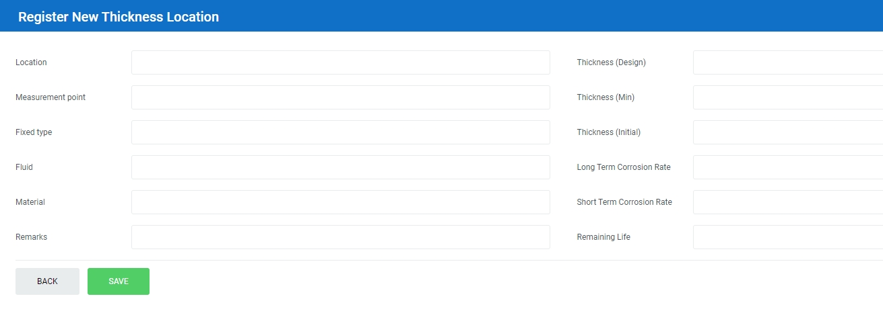Click the Location input field
883x315 pixels.
340,62
